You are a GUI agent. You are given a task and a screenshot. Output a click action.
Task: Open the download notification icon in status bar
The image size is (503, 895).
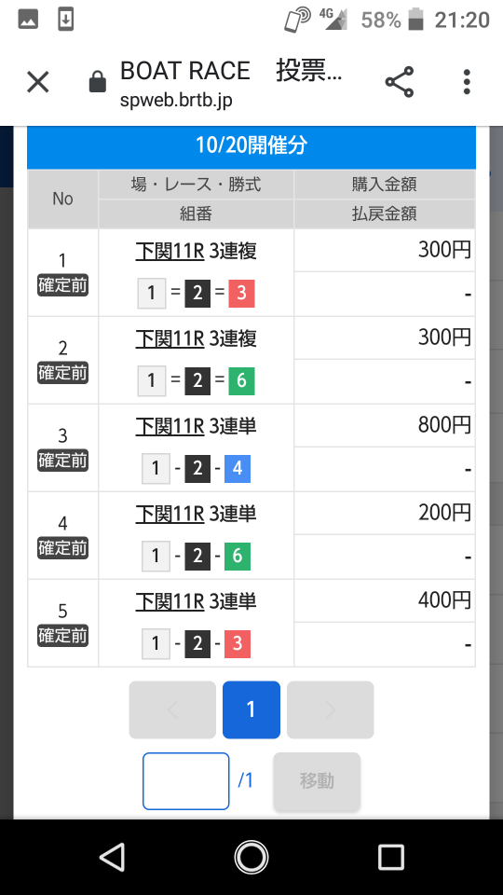(66, 20)
